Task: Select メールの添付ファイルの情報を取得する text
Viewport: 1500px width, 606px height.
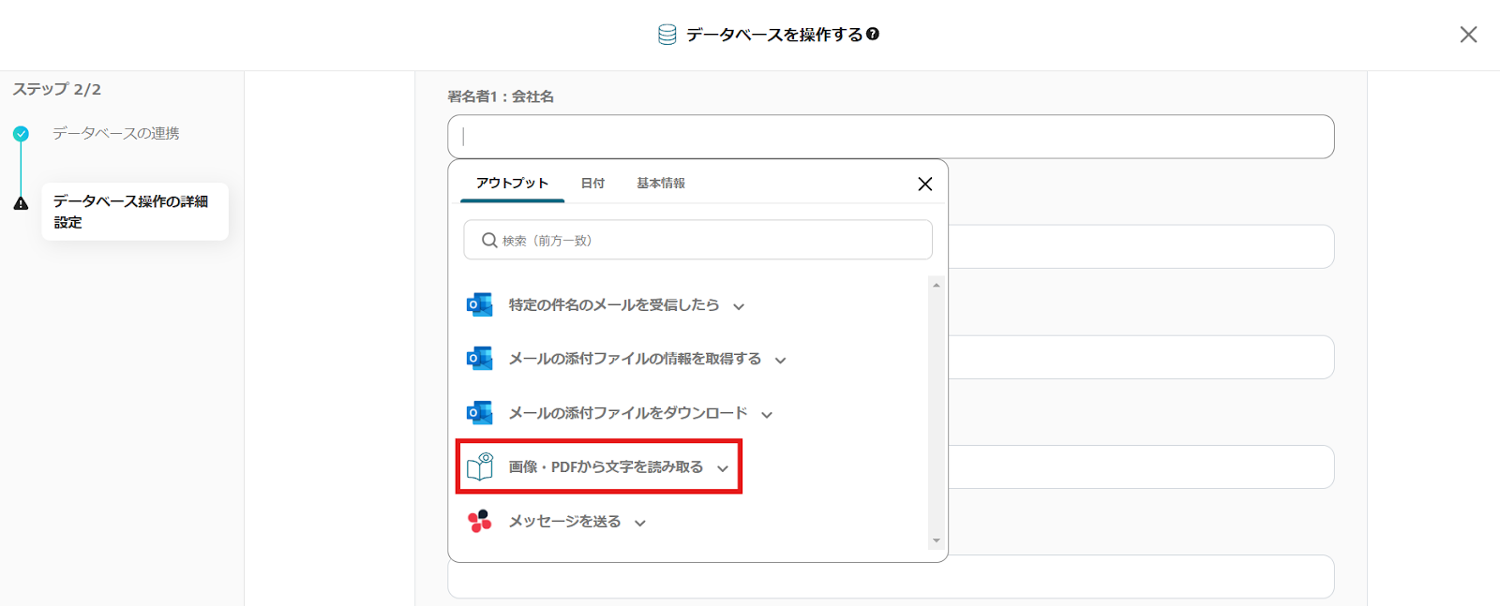Action: (635, 359)
